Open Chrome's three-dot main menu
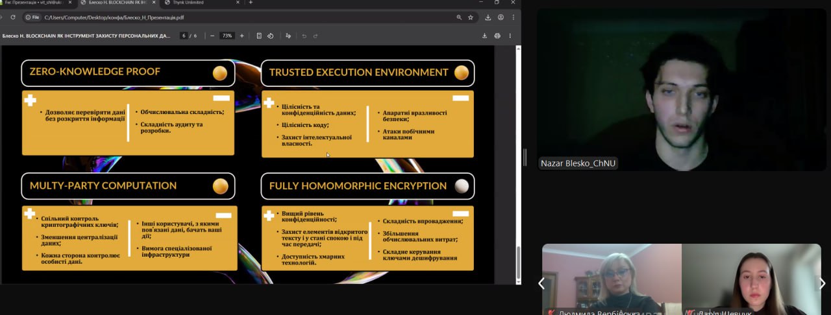The height and width of the screenshot is (315, 831). tap(513, 17)
